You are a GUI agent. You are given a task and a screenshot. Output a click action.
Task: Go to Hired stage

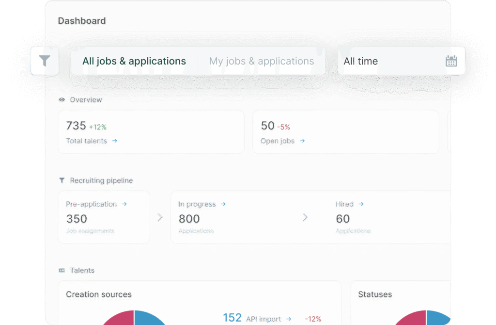(344, 204)
